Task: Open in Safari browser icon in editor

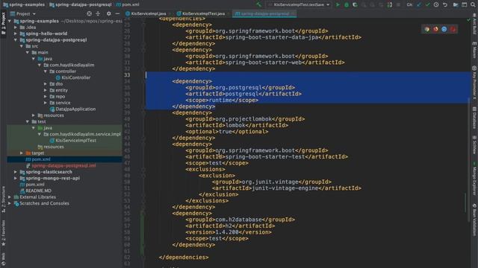Action: click(x=444, y=29)
